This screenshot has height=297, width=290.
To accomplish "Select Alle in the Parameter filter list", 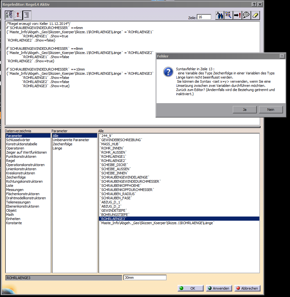I will click(75, 136).
